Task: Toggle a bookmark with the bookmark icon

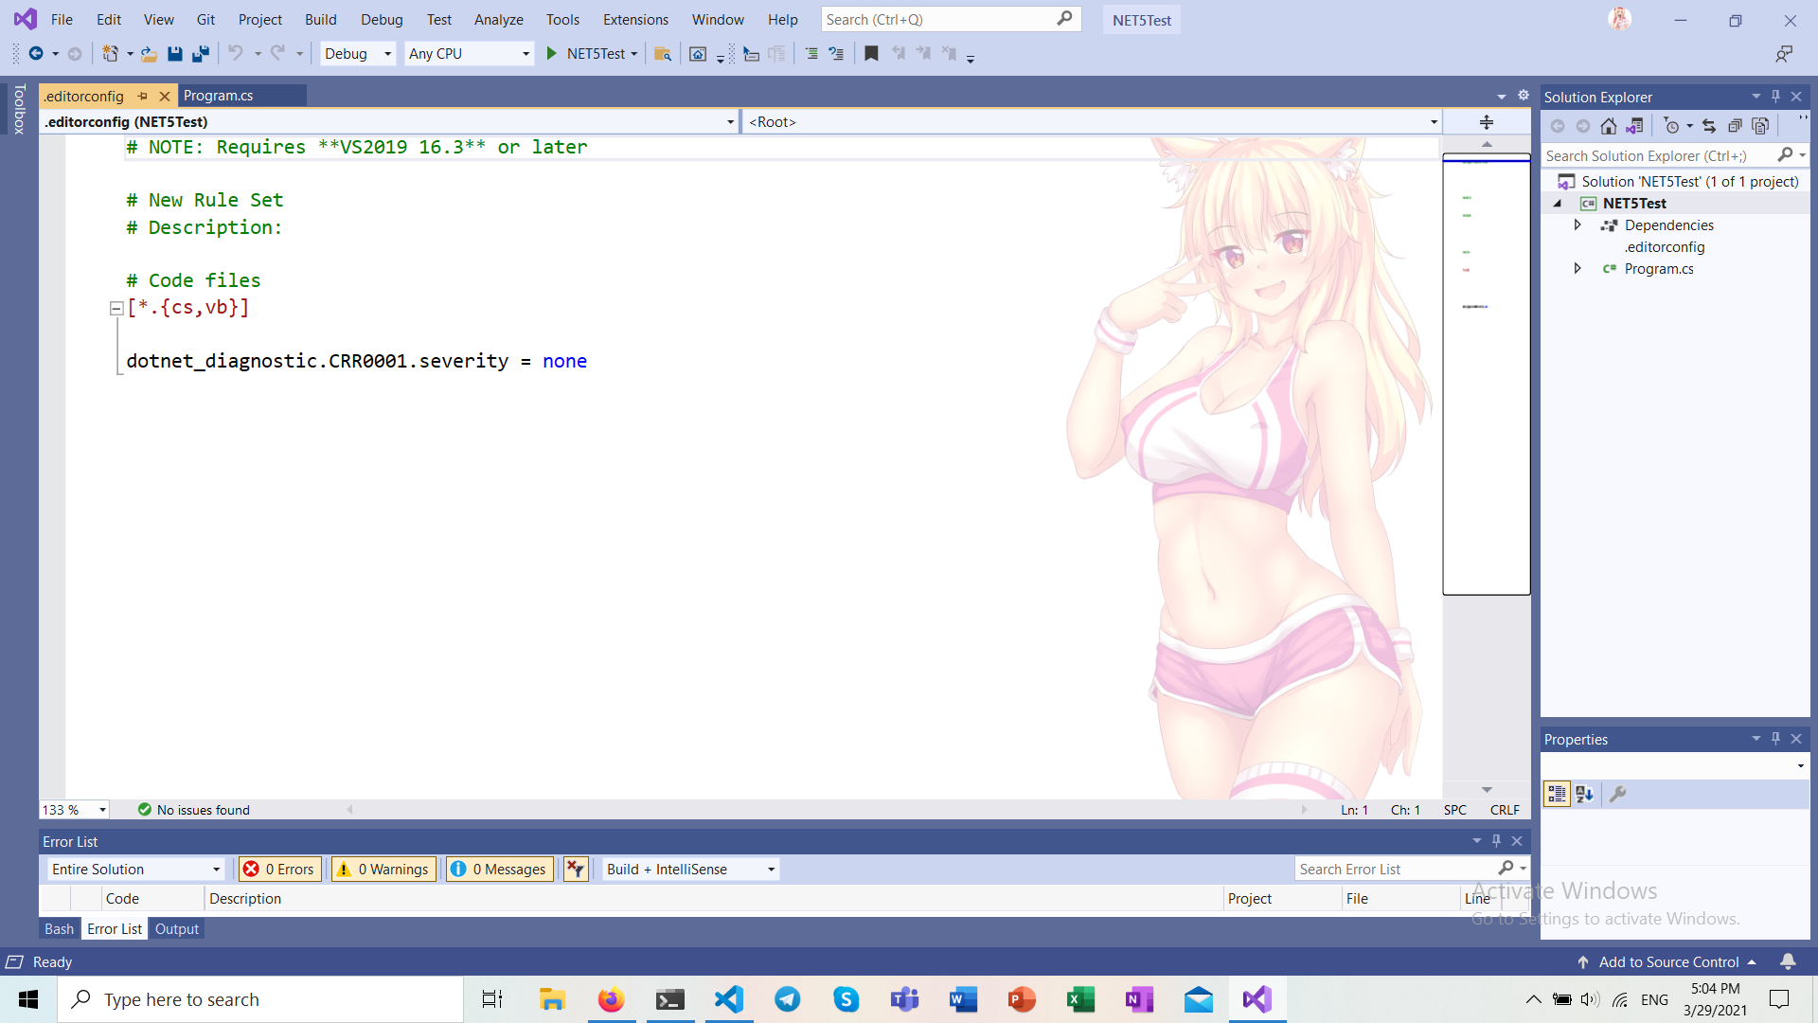Action: [x=871, y=54]
